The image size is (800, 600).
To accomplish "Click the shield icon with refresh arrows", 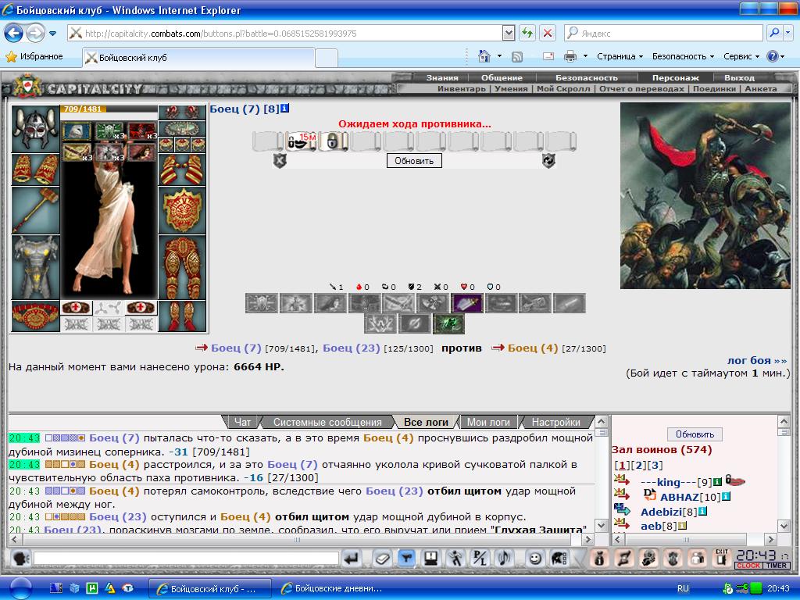I will pyautogui.click(x=548, y=161).
